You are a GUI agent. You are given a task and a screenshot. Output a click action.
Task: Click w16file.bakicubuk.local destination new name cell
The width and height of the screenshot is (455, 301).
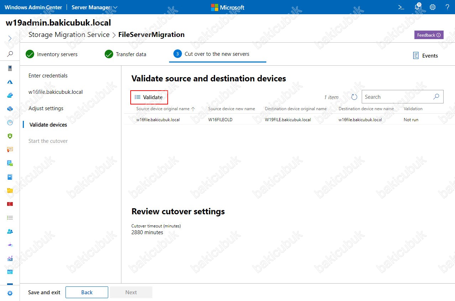pos(360,120)
